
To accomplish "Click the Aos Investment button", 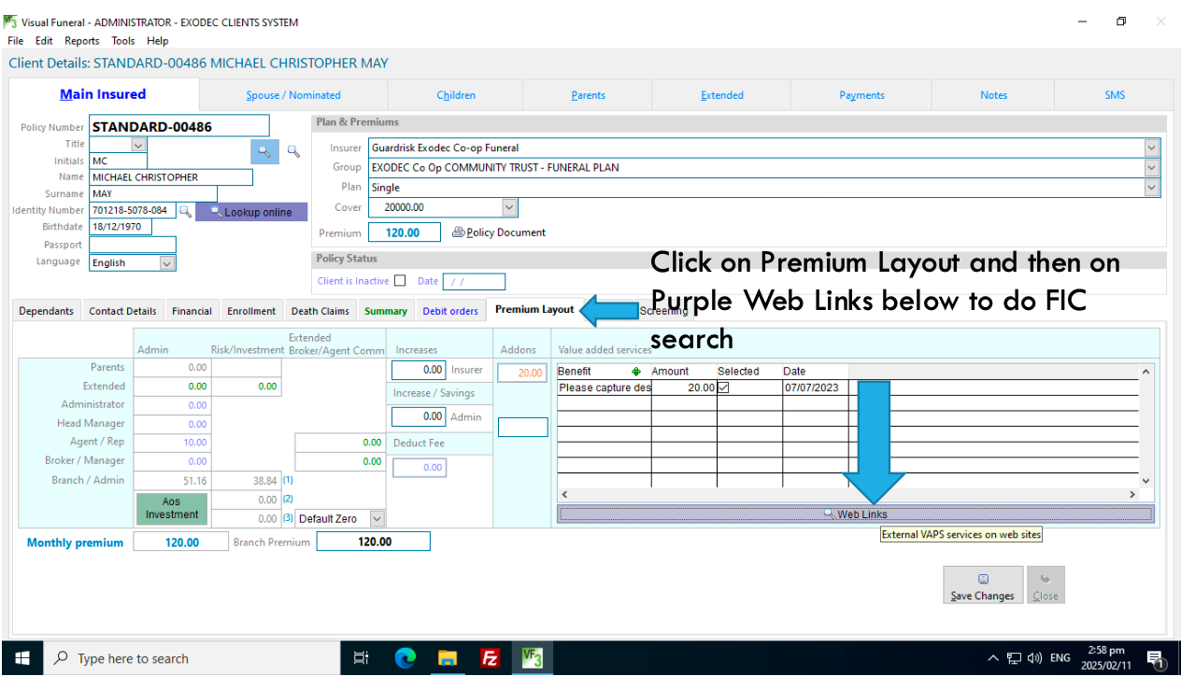I will 172,509.
